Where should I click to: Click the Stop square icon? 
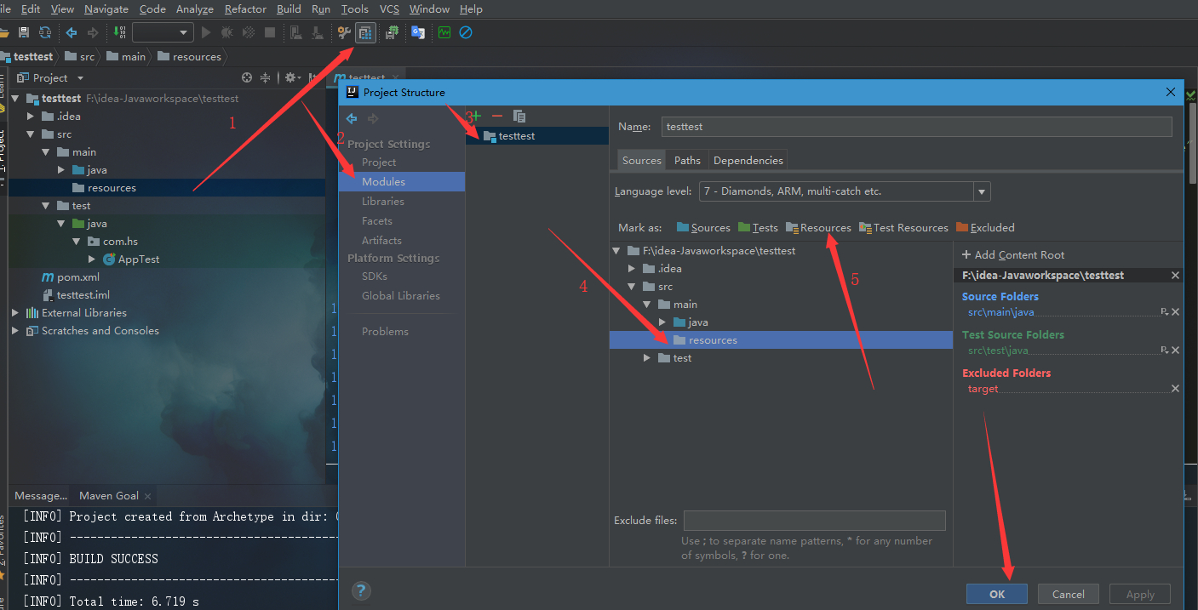coord(270,32)
